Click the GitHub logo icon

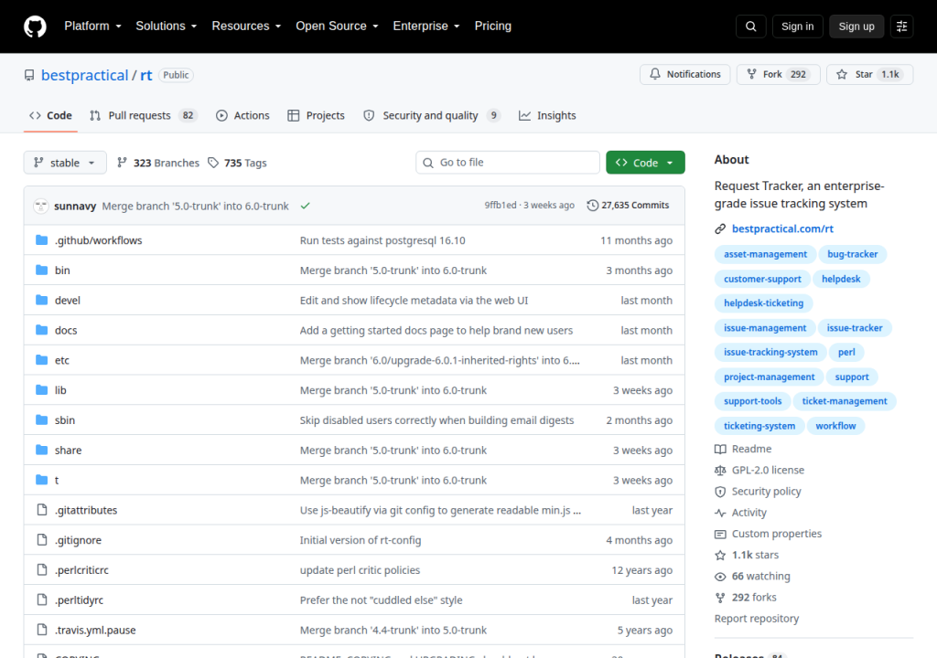tap(35, 27)
